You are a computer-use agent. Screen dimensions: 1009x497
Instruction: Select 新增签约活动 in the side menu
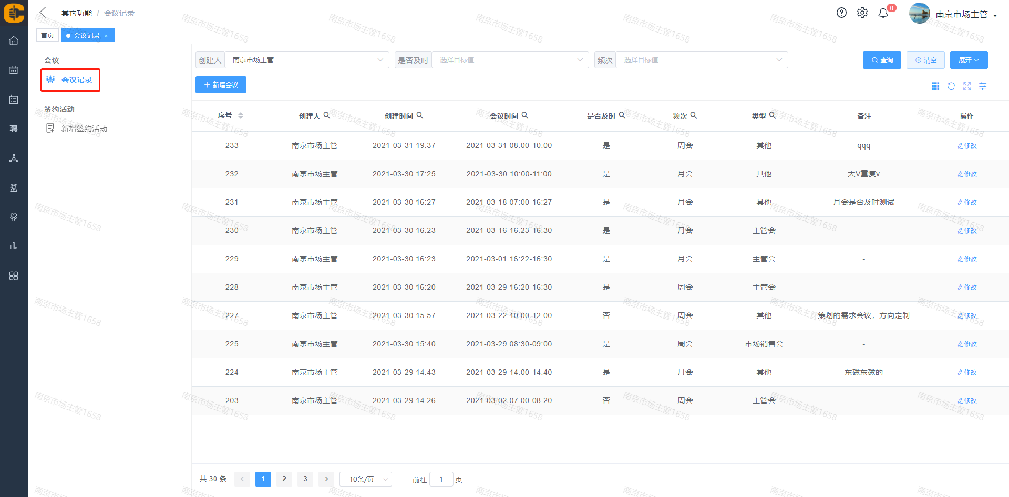pos(84,129)
